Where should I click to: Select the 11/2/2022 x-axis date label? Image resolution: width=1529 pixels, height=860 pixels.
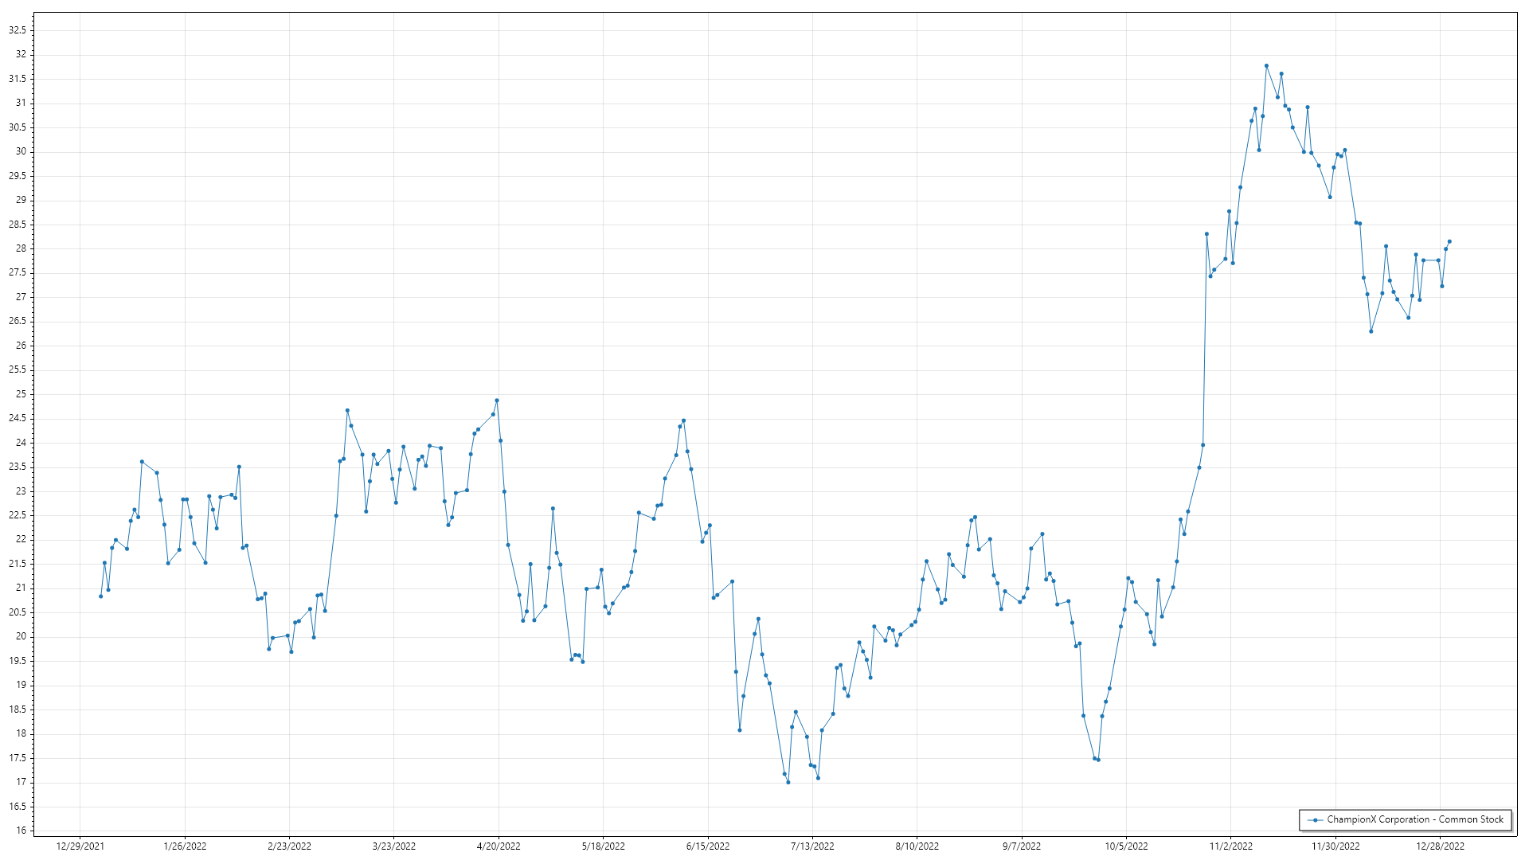tap(1231, 846)
